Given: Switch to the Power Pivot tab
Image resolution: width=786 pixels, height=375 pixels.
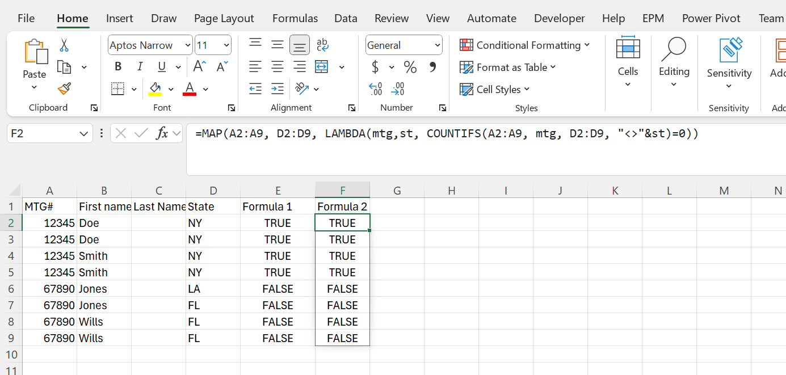Looking at the screenshot, I should point(711,18).
